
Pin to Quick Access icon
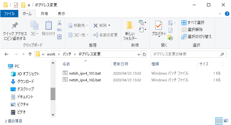[x=15, y=25]
